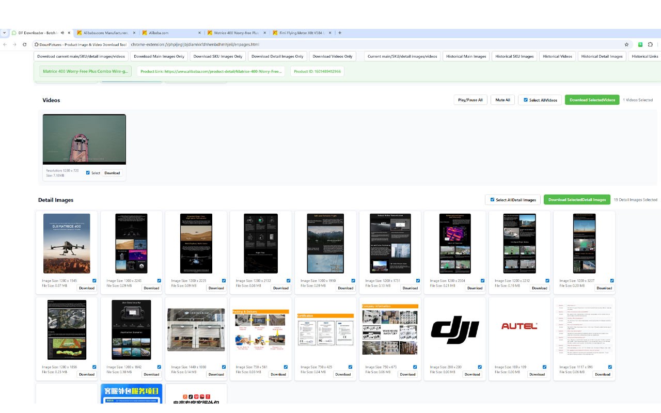Screen dimensions: 661x413
Task: Toggle Select AllVideos checkbox
Action: click(526, 100)
